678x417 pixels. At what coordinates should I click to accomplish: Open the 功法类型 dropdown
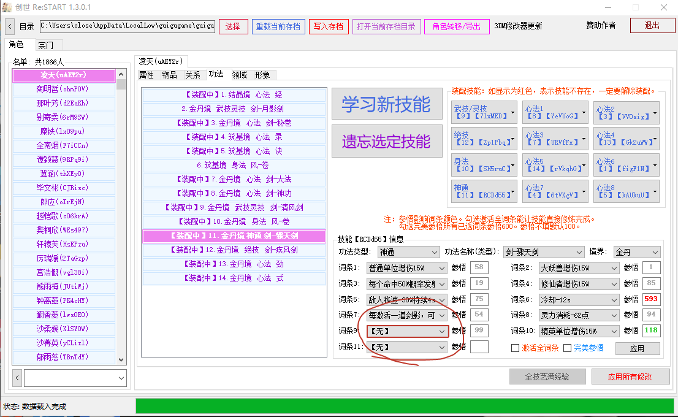tap(409, 252)
